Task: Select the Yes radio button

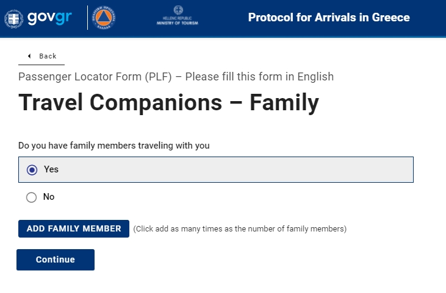Action: pyautogui.click(x=32, y=170)
